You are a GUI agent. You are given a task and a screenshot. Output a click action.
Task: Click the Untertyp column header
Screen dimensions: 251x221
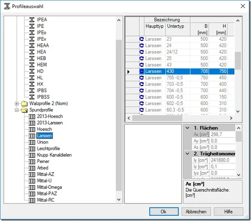coord(178,29)
